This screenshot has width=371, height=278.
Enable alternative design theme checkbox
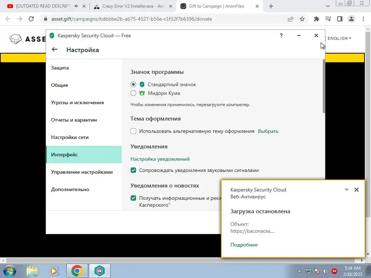[133, 131]
